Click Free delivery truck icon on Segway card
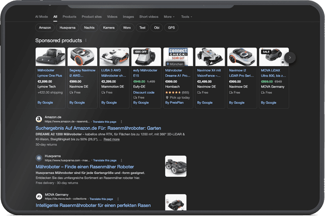Image resolution: width=325 pixels, height=216 pixels. [71, 92]
